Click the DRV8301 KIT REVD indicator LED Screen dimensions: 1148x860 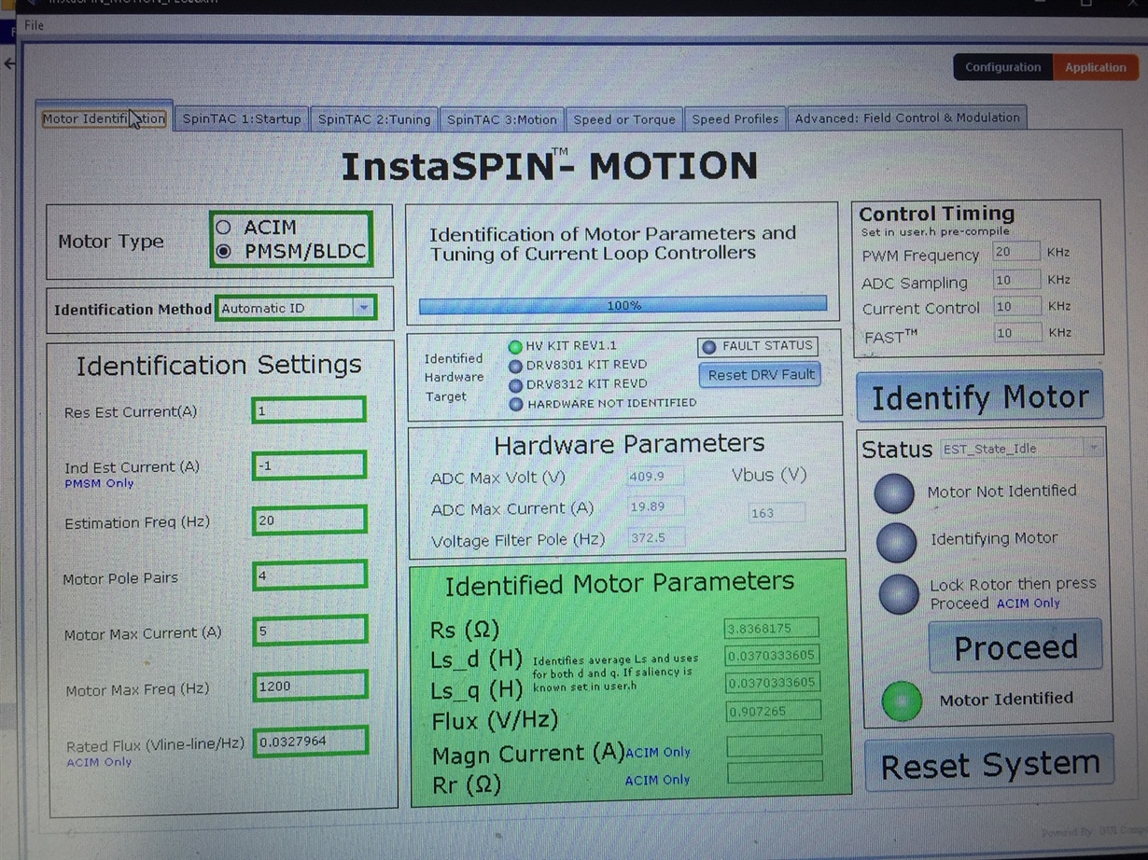pos(515,366)
